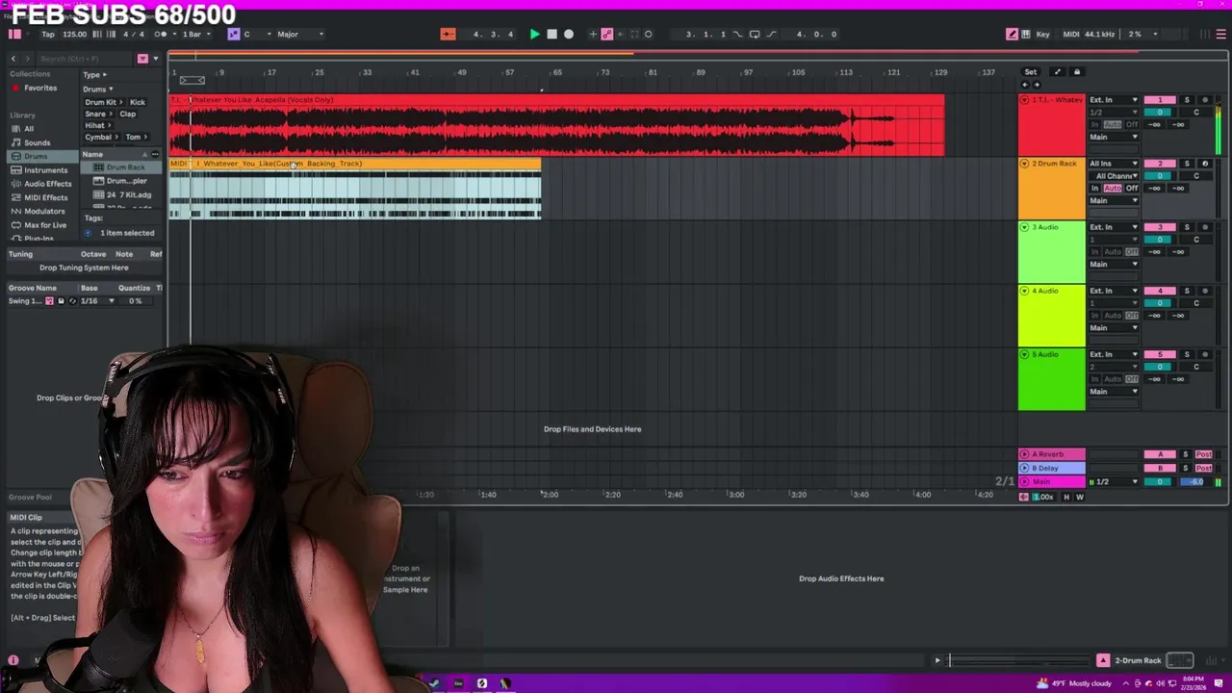Click the 4 / 4 time signature field
Screen dimensions: 1232x693
(x=134, y=35)
